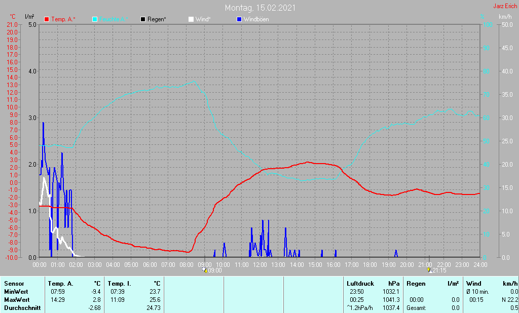Click the 'Windböen' legend label
519x313 pixels.
256,19
